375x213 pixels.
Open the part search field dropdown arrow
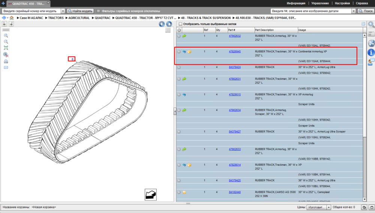[354, 11]
